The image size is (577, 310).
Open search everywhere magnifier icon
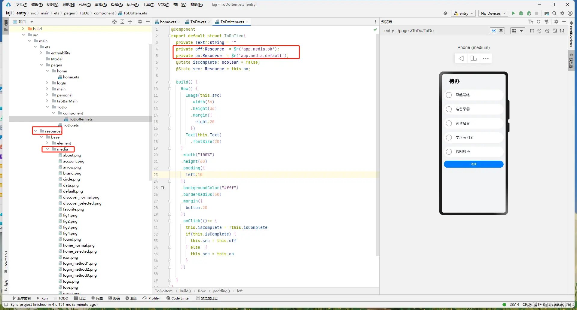tap(554, 13)
